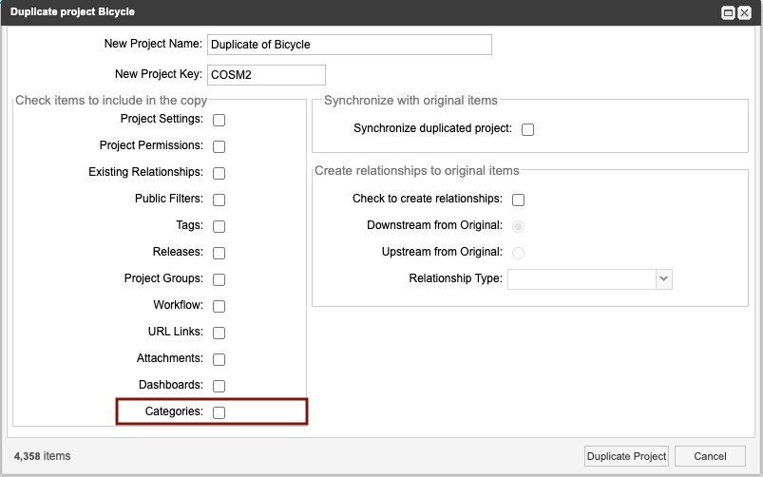
Task: Enable the Project Groups checkbox
Action: tap(219, 279)
